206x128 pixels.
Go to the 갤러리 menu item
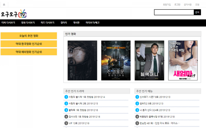click(64, 23)
